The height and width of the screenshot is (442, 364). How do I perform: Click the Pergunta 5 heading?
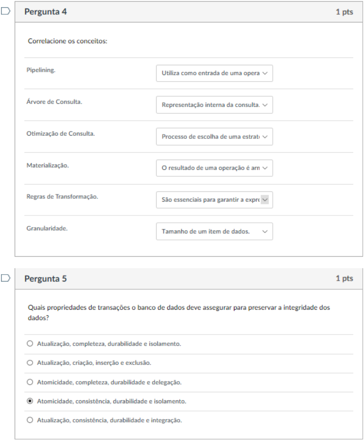pos(46,279)
